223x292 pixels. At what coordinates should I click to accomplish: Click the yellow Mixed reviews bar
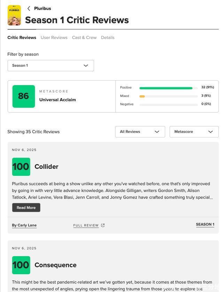142,96
